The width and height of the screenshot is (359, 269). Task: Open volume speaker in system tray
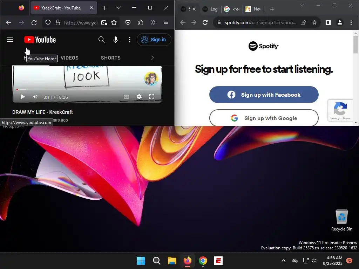[x=314, y=261]
